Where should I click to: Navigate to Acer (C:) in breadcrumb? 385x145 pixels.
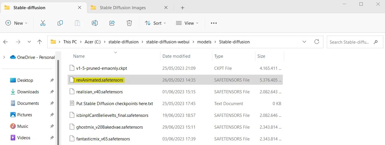93,42
